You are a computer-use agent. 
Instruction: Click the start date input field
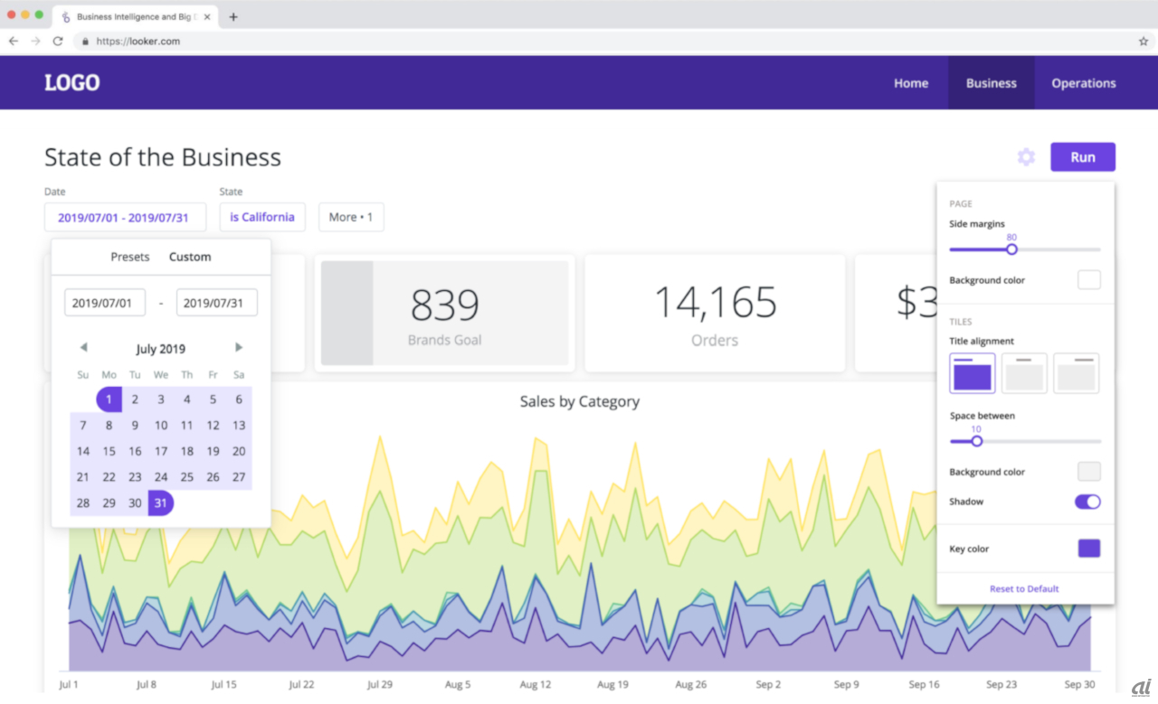(105, 303)
